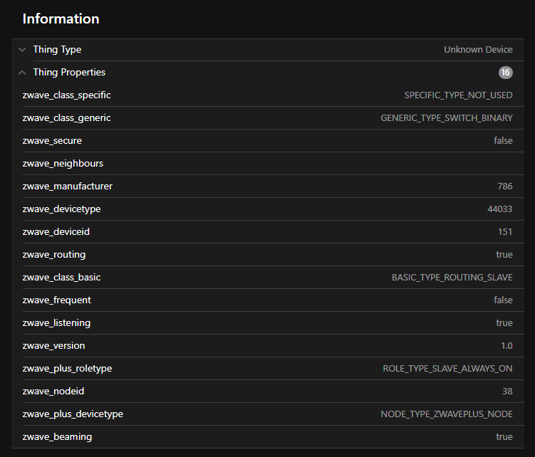
Task: Click the 16 properties count badge
Action: tap(505, 73)
